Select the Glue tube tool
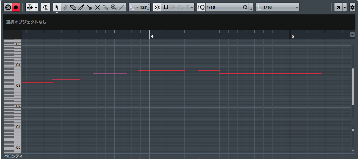Screen dimensions: 358x159 106,7
